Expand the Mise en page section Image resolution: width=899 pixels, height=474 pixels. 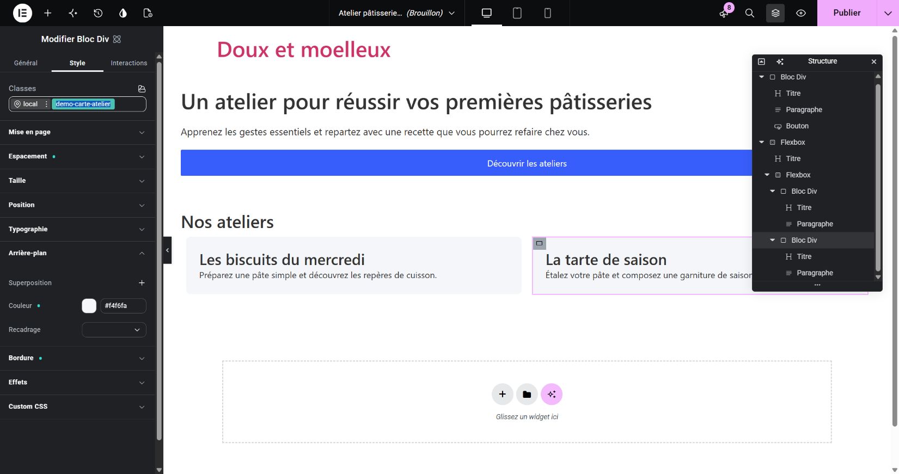(77, 132)
